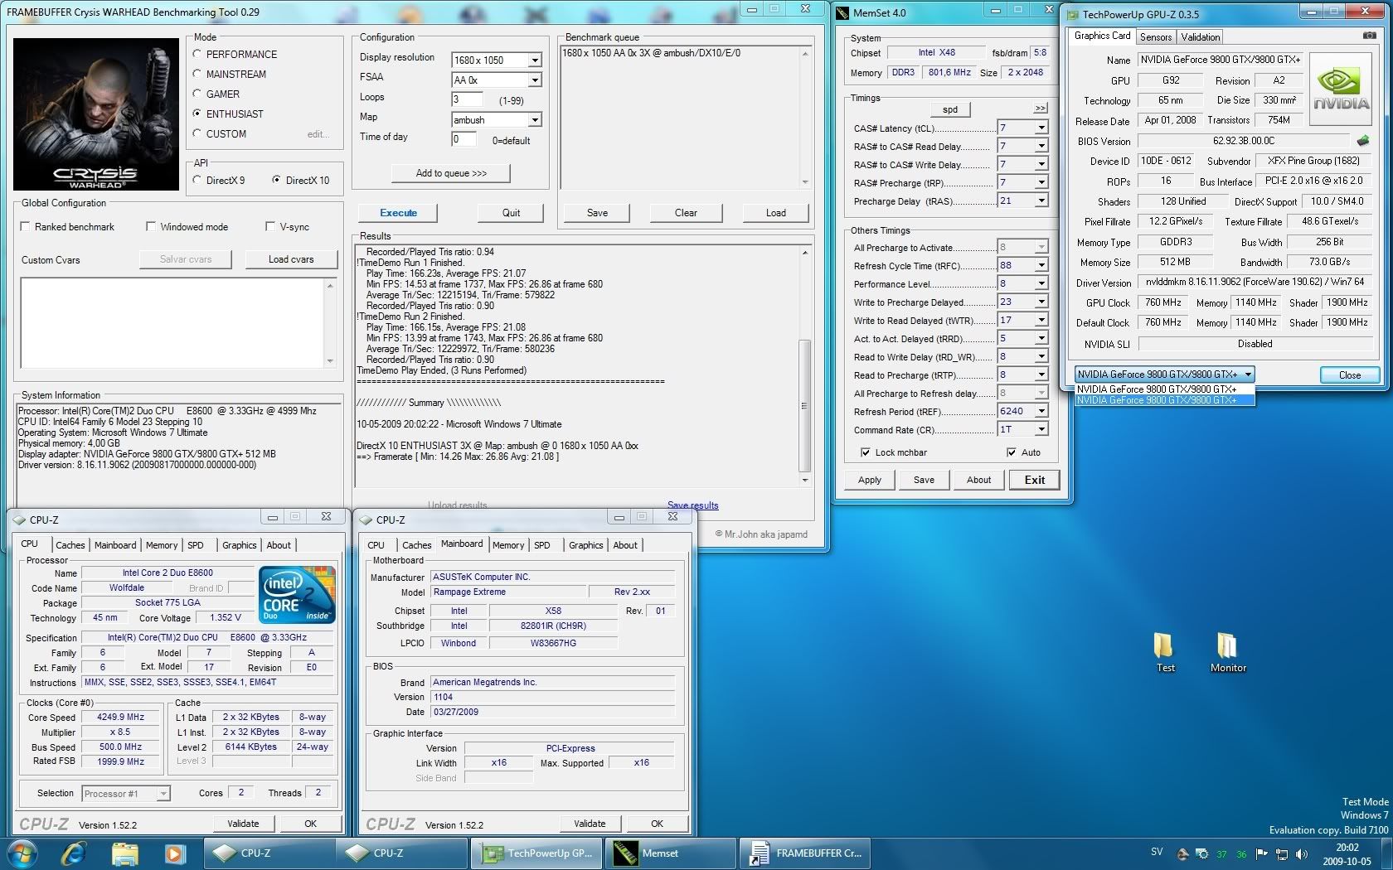
Task: Click the Crysis Warhead cover image
Action: coord(96,114)
